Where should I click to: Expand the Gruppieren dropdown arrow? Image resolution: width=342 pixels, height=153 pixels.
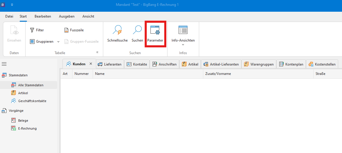(58, 42)
